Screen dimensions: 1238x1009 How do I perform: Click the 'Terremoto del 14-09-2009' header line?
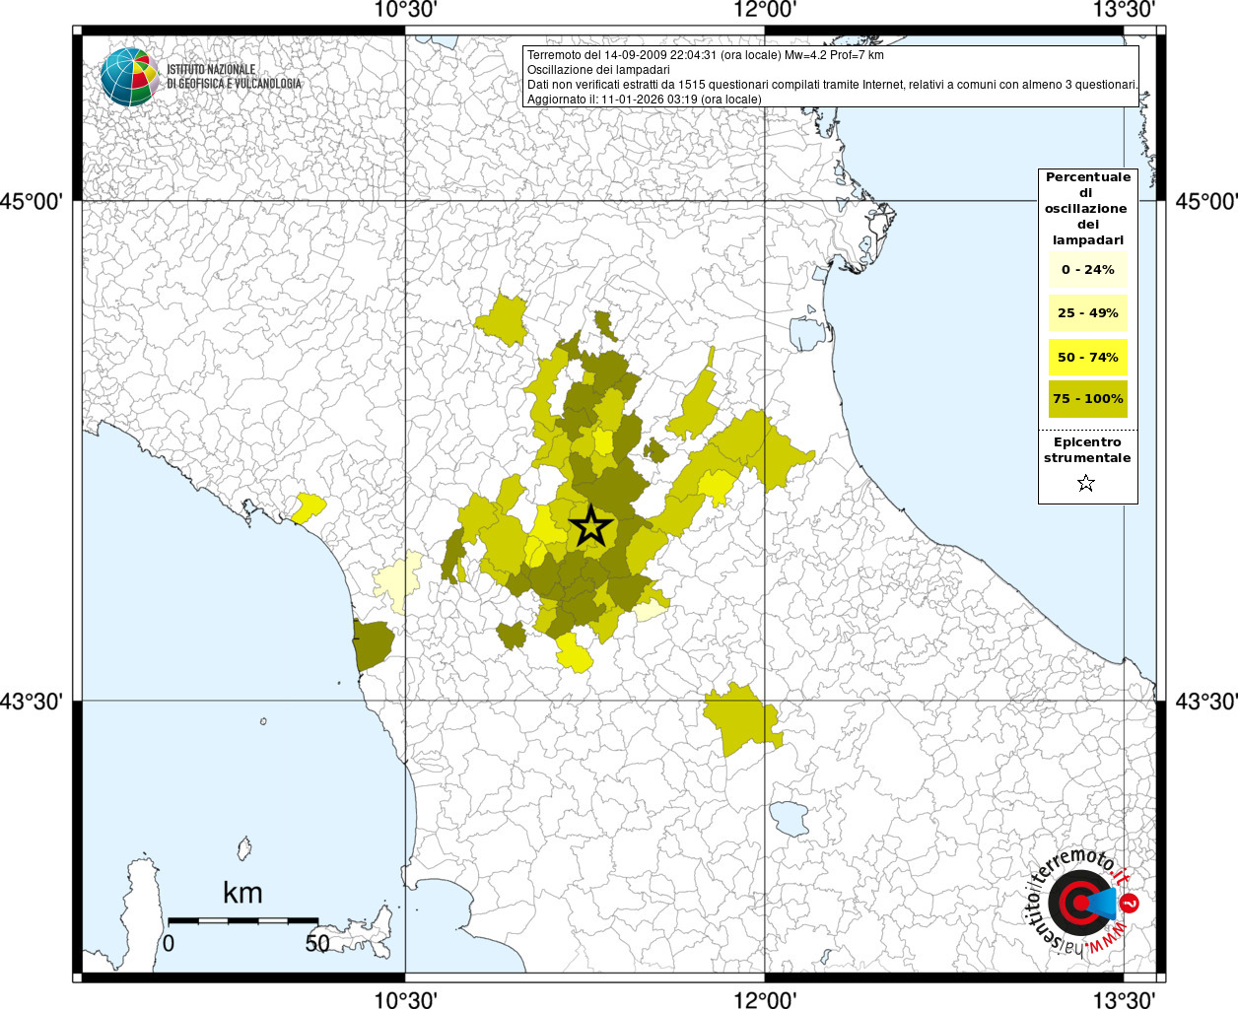(705, 55)
